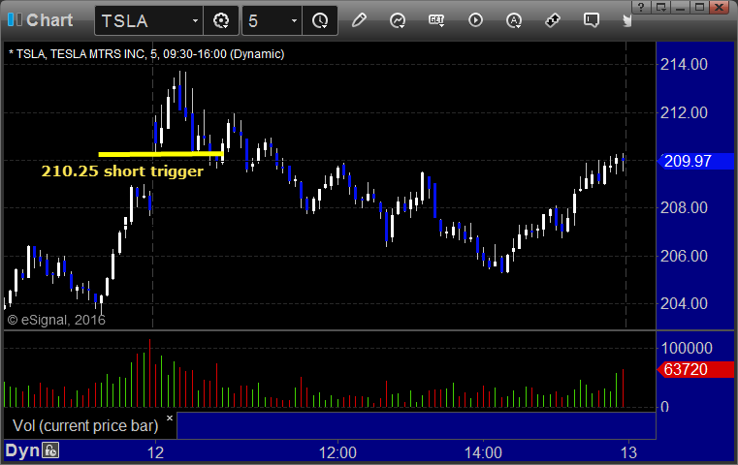Click the 204.00 price axis label
This screenshot has height=465, width=738.
pyautogui.click(x=684, y=304)
